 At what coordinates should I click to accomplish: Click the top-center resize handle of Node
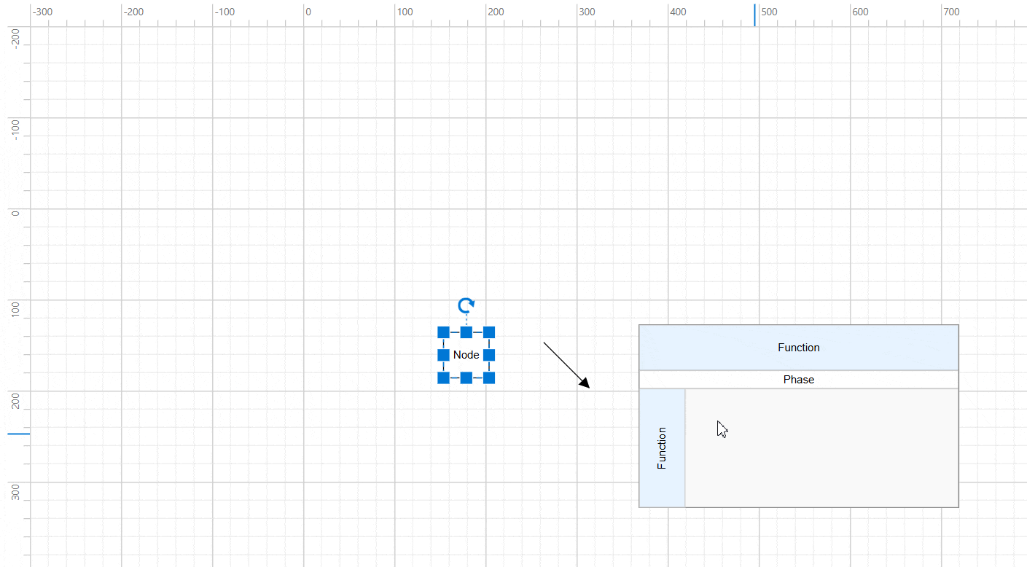[466, 332]
